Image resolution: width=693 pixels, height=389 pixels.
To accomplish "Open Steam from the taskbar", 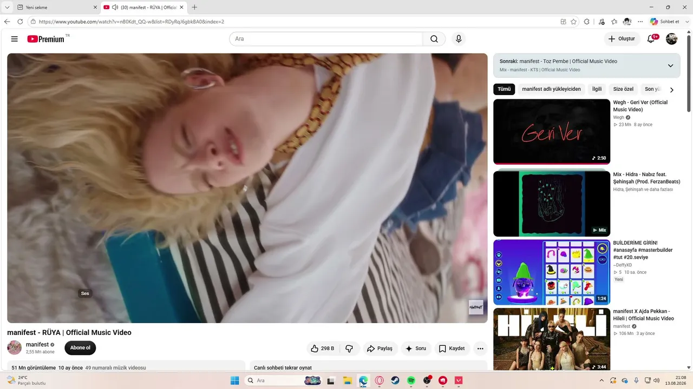I will coord(395,380).
